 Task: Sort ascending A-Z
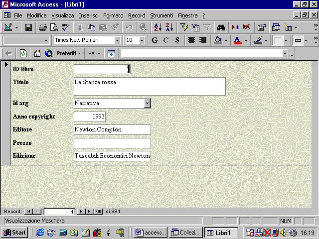tap(158, 27)
